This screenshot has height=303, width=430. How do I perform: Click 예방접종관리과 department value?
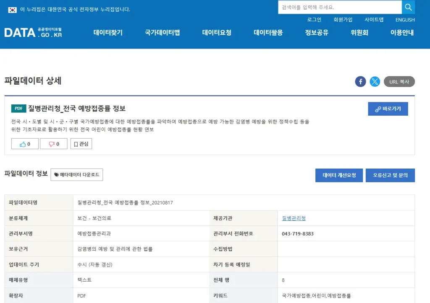pyautogui.click(x=94, y=233)
